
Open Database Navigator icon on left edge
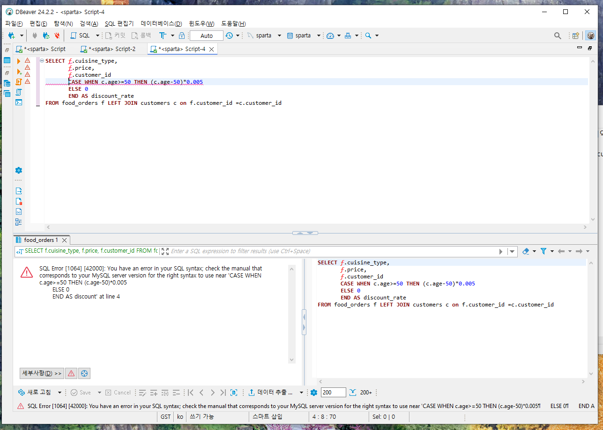(7, 83)
